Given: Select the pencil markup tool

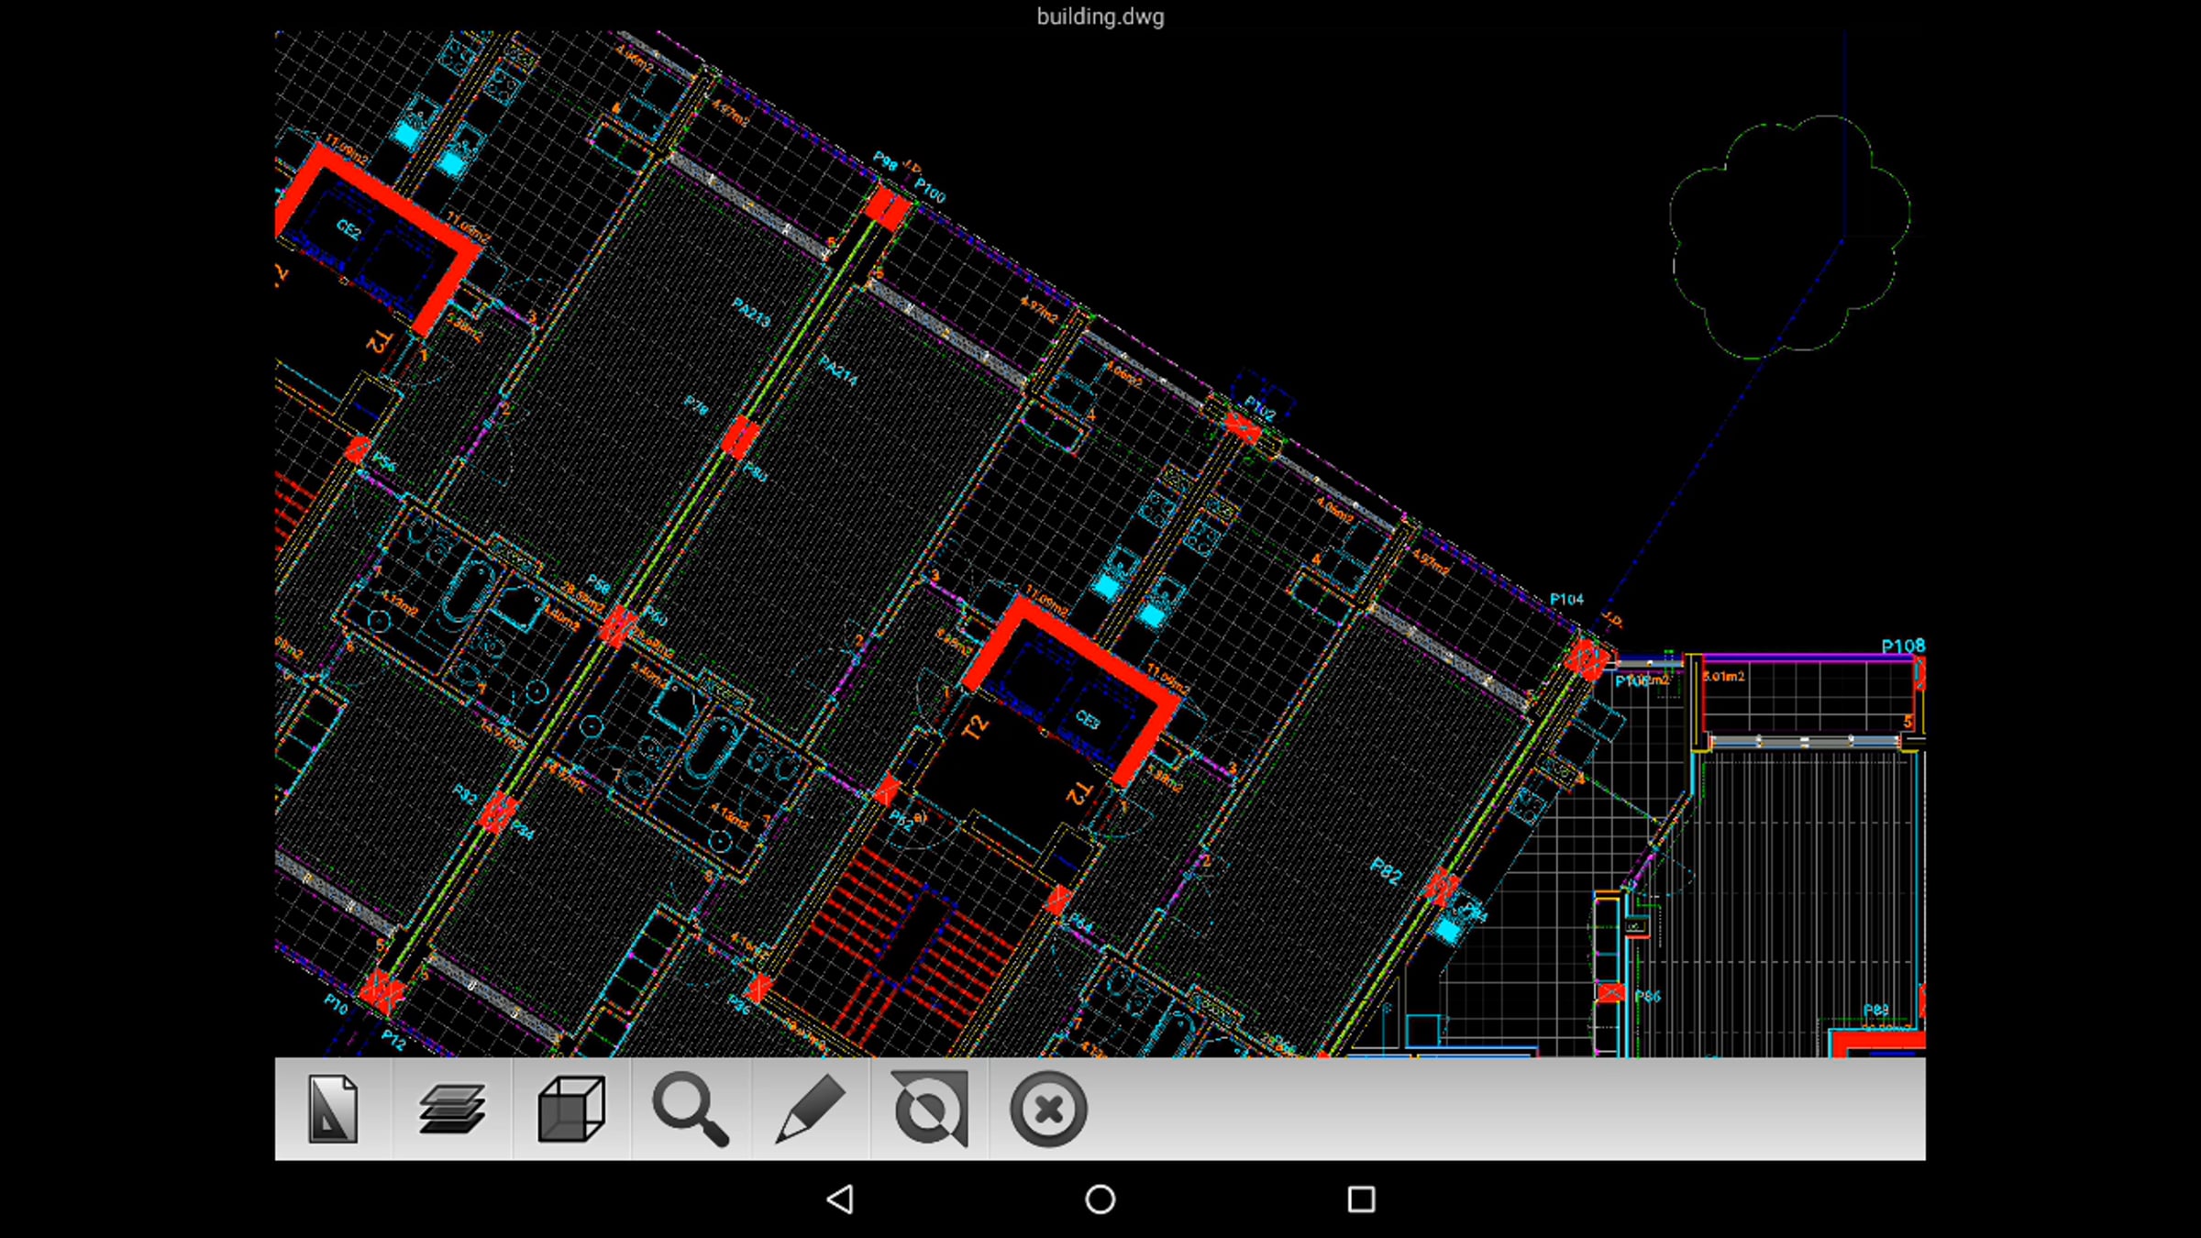Looking at the screenshot, I should 810,1109.
